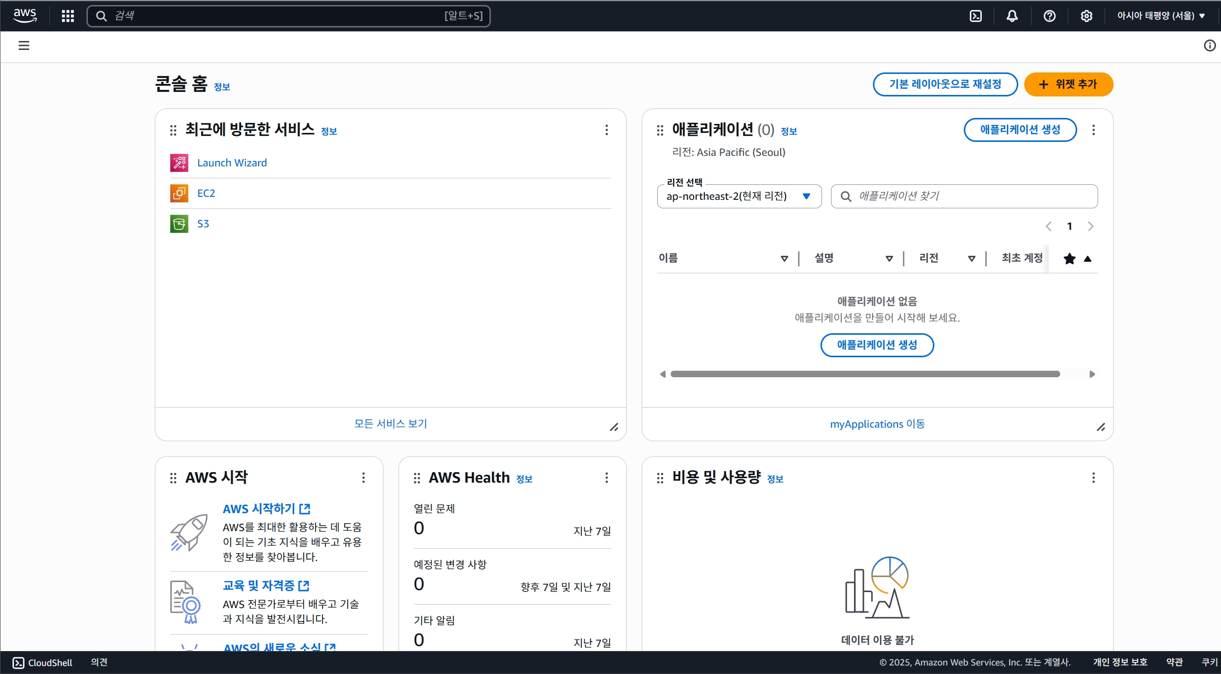
Task: Open options menu of 최근에 방문한 서비스 widget
Action: pos(607,130)
